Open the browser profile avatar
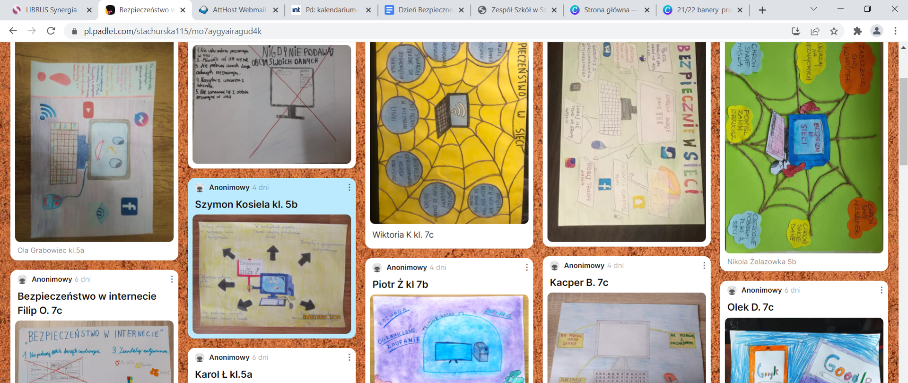This screenshot has height=383, width=908. tap(876, 31)
